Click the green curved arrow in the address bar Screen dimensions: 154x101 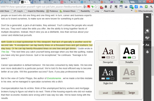pyautogui.click(x=92, y=7)
